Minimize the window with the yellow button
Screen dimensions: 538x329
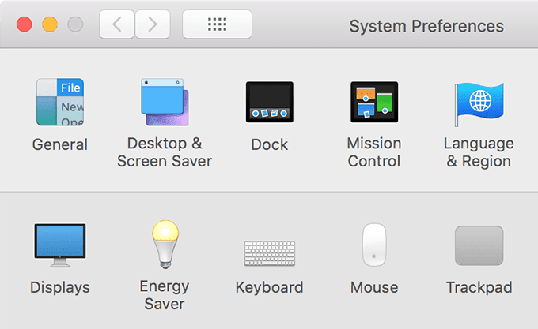[x=50, y=24]
